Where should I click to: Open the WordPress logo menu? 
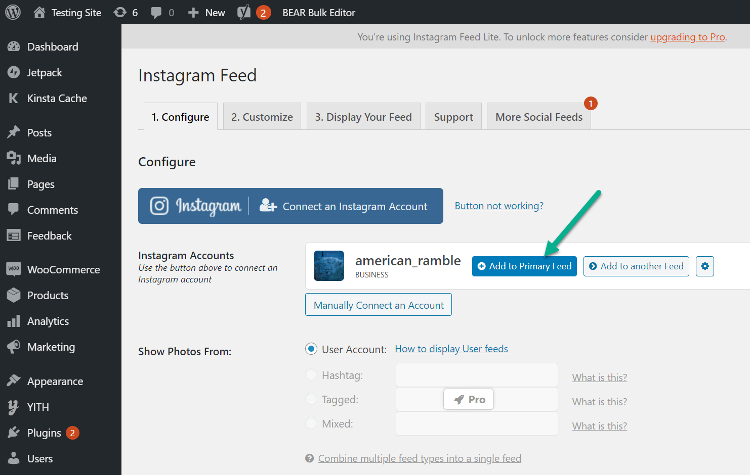coord(12,12)
